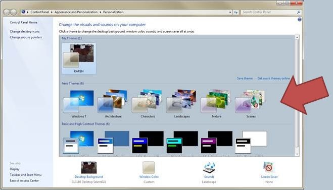The width and height of the screenshot is (333, 190).
Task: Go to Control Panel Home
Action: point(23,22)
